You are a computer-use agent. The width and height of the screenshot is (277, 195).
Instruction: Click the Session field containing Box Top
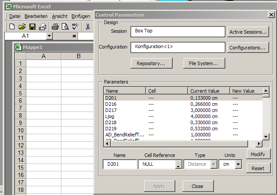tap(178, 32)
